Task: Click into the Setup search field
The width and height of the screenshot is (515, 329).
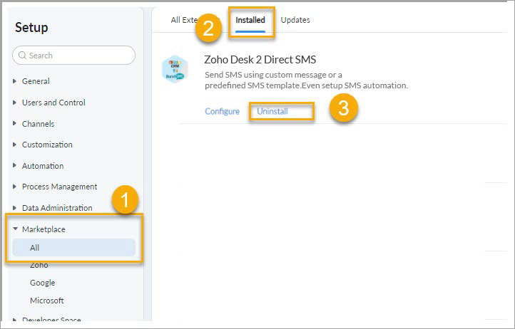Action: (74, 55)
